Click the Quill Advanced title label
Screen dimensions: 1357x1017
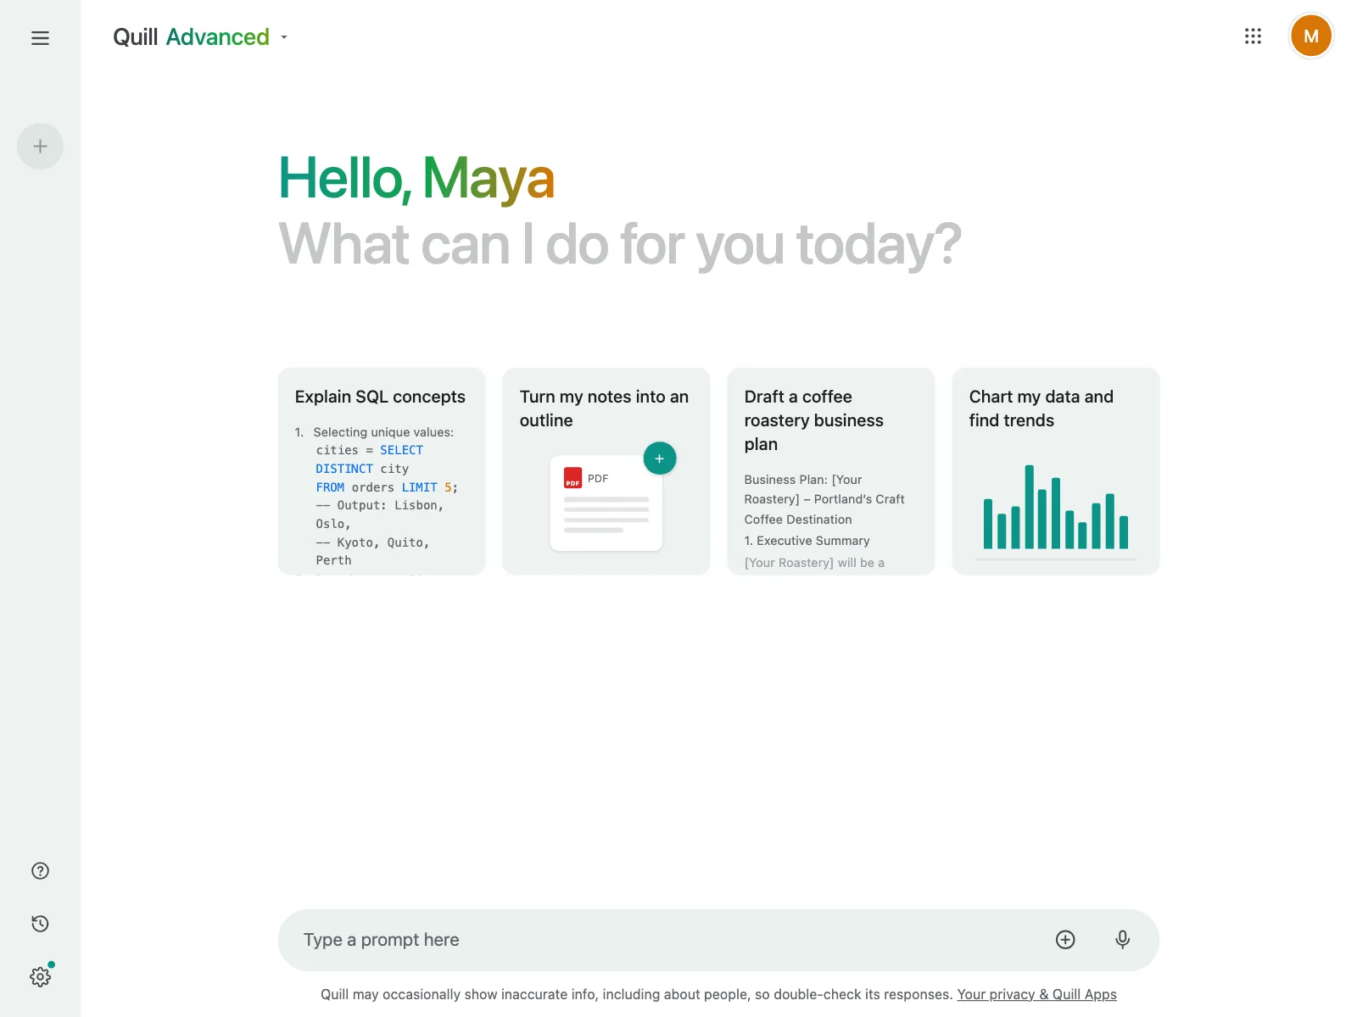pos(191,37)
